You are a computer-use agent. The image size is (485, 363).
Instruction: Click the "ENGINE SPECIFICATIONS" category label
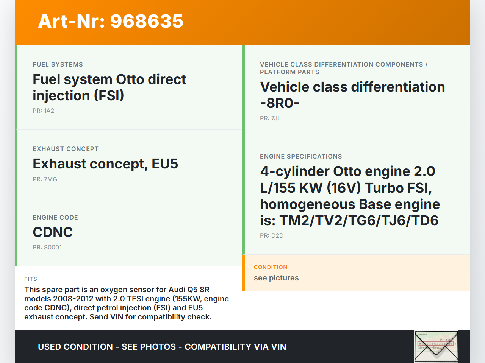(x=301, y=156)
